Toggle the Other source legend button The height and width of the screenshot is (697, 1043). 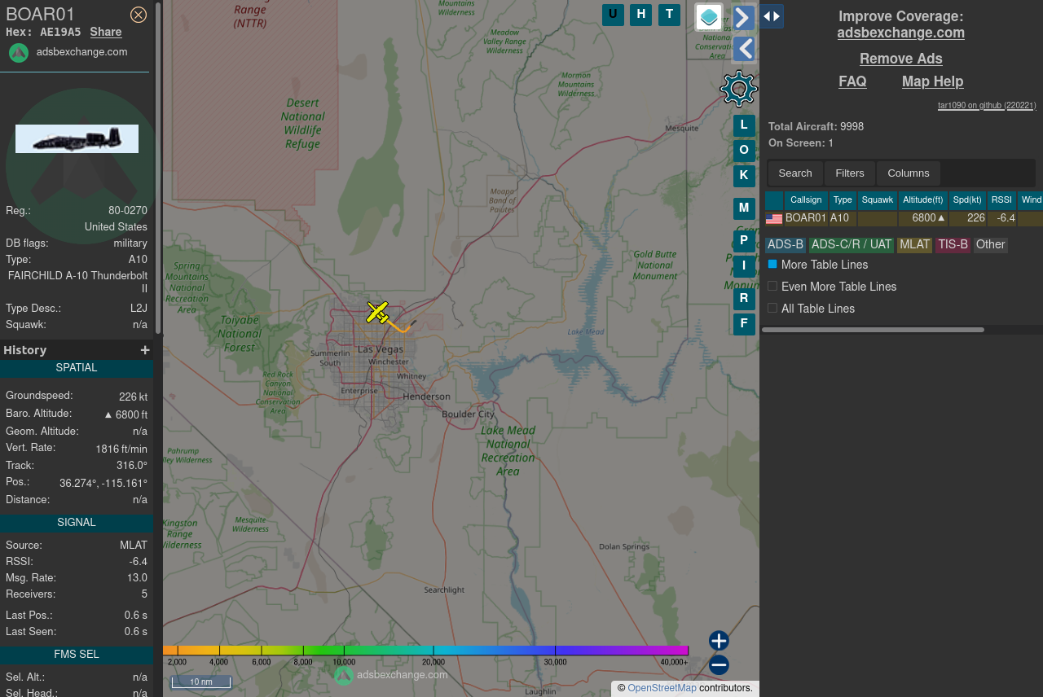990,245
